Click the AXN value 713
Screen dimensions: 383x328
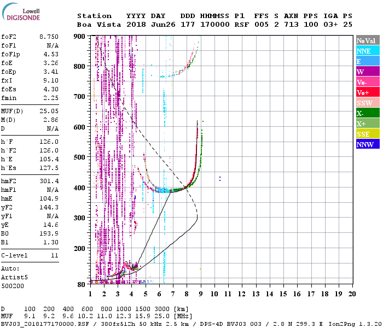coord(291,25)
